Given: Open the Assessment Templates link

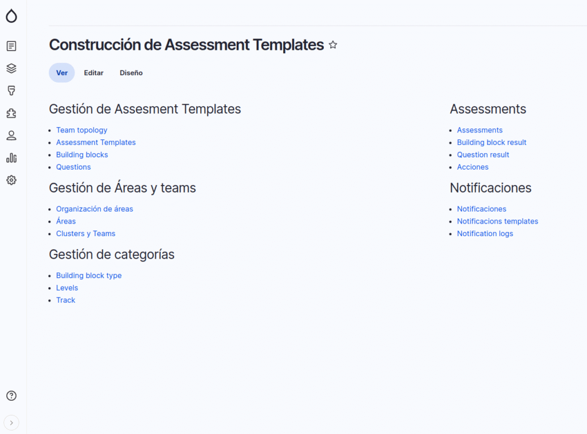Looking at the screenshot, I should point(96,142).
